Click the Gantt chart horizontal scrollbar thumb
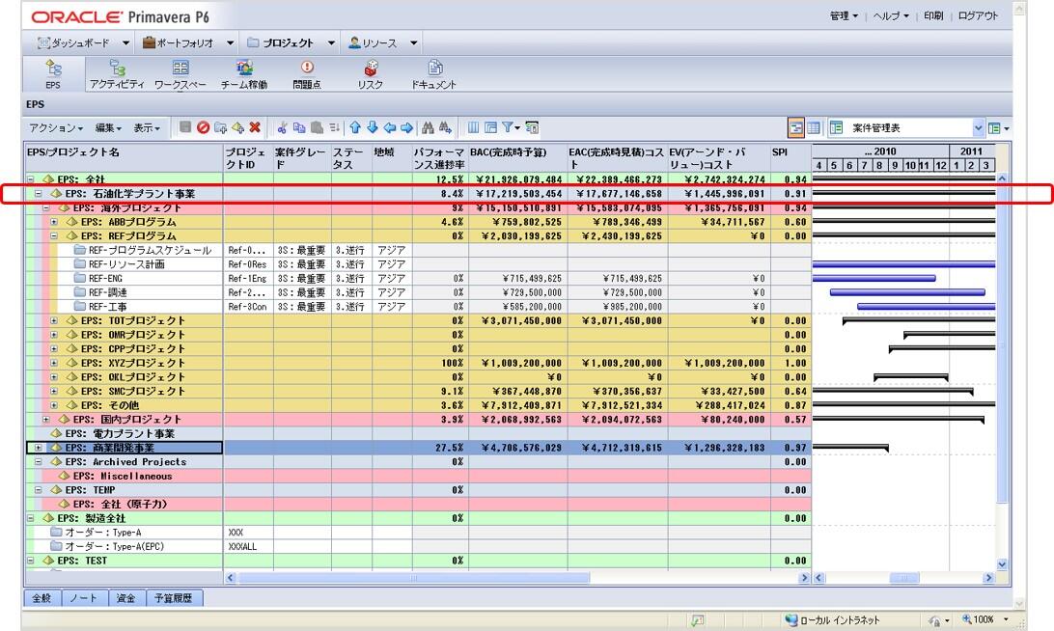 pyautogui.click(x=904, y=578)
